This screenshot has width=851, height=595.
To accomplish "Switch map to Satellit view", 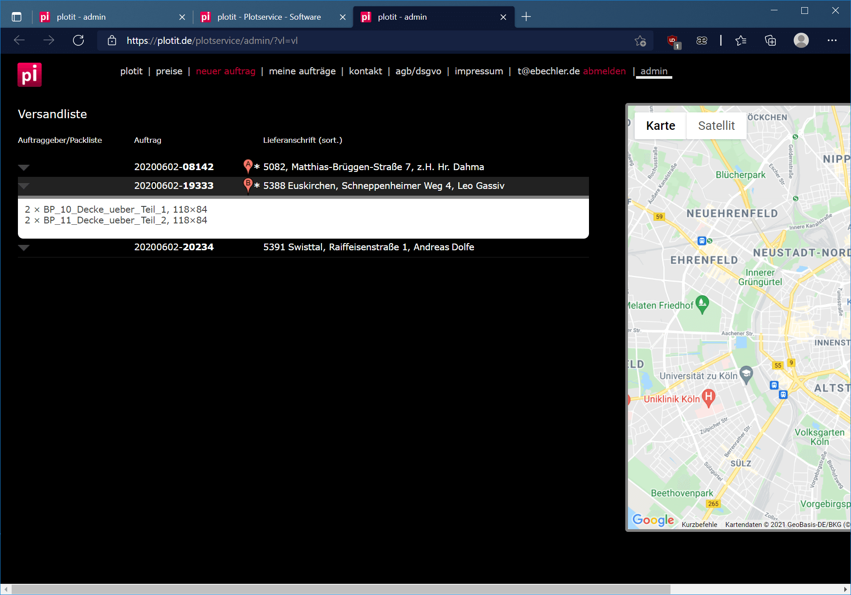I will (x=716, y=126).
